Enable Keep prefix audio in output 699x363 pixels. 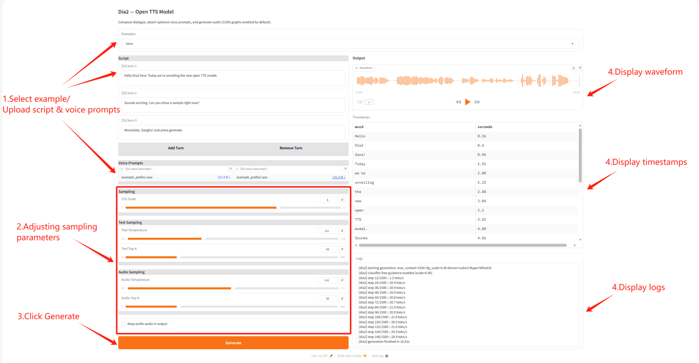point(124,324)
